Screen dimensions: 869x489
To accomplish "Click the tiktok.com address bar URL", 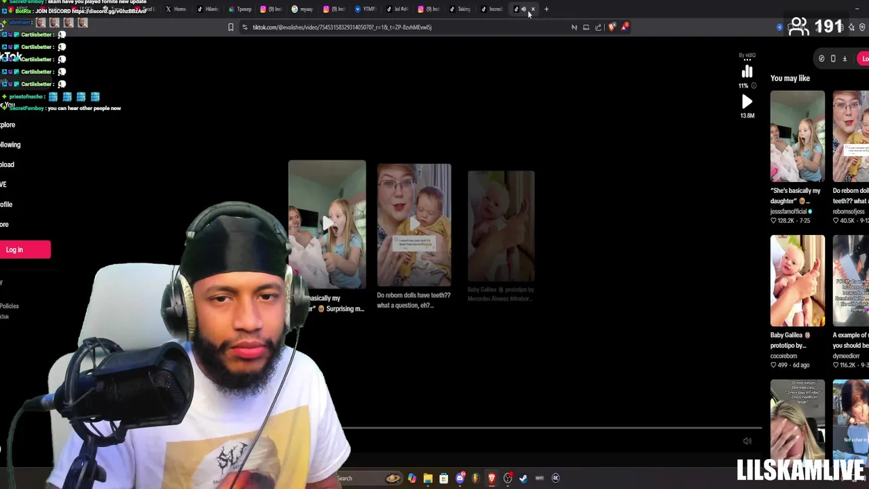I will coord(342,27).
